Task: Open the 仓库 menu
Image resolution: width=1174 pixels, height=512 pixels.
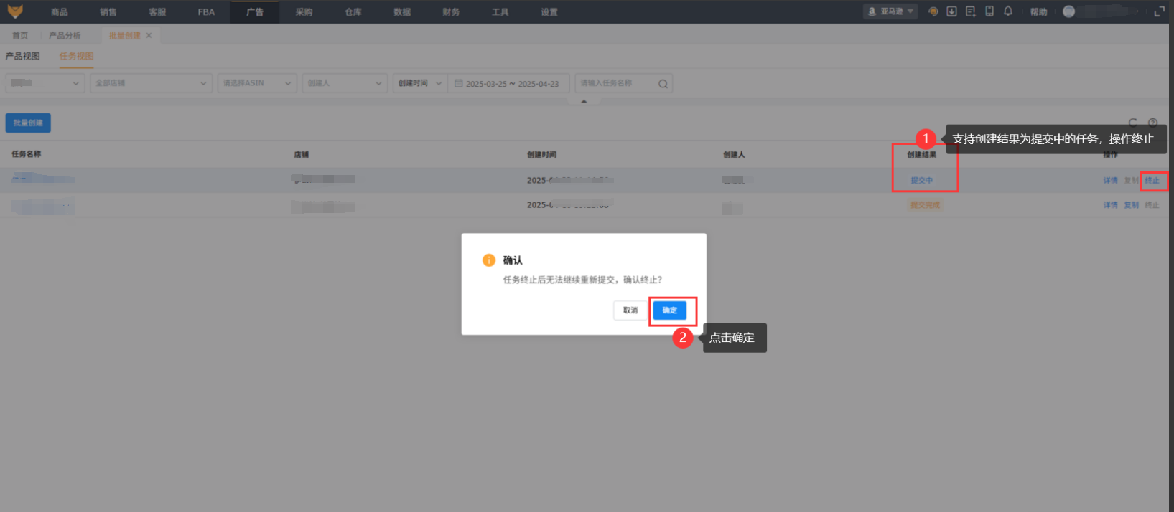Action: [x=353, y=12]
